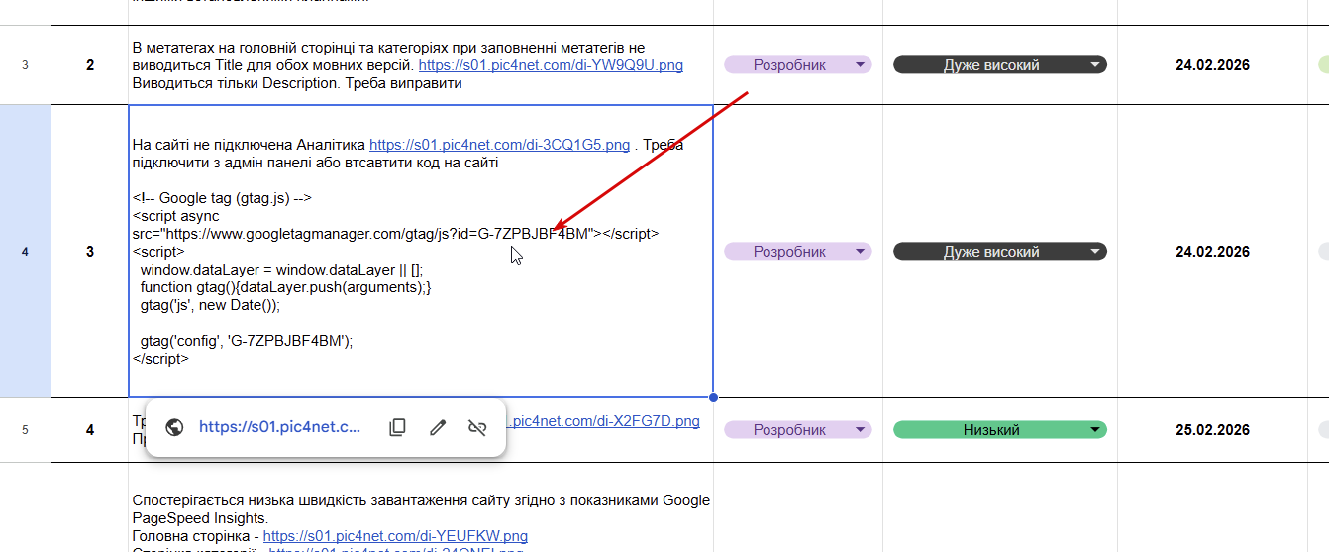Image resolution: width=1329 pixels, height=552 pixels.
Task: Click the gtag('config', 'G-7ZPBJBF4BM') line
Action: tap(247, 341)
